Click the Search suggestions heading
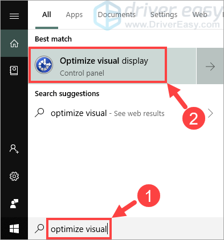Image resolution: width=224 pixels, height=240 pixels. [67, 94]
